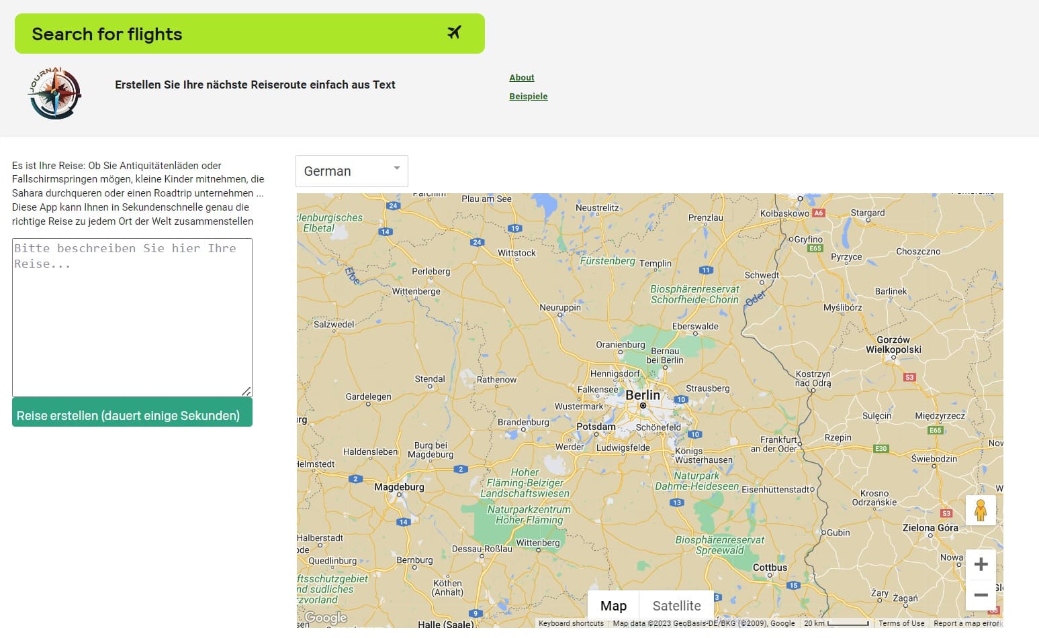Click Search for flights banner
Viewport: 1039px width, 638px height.
point(250,34)
